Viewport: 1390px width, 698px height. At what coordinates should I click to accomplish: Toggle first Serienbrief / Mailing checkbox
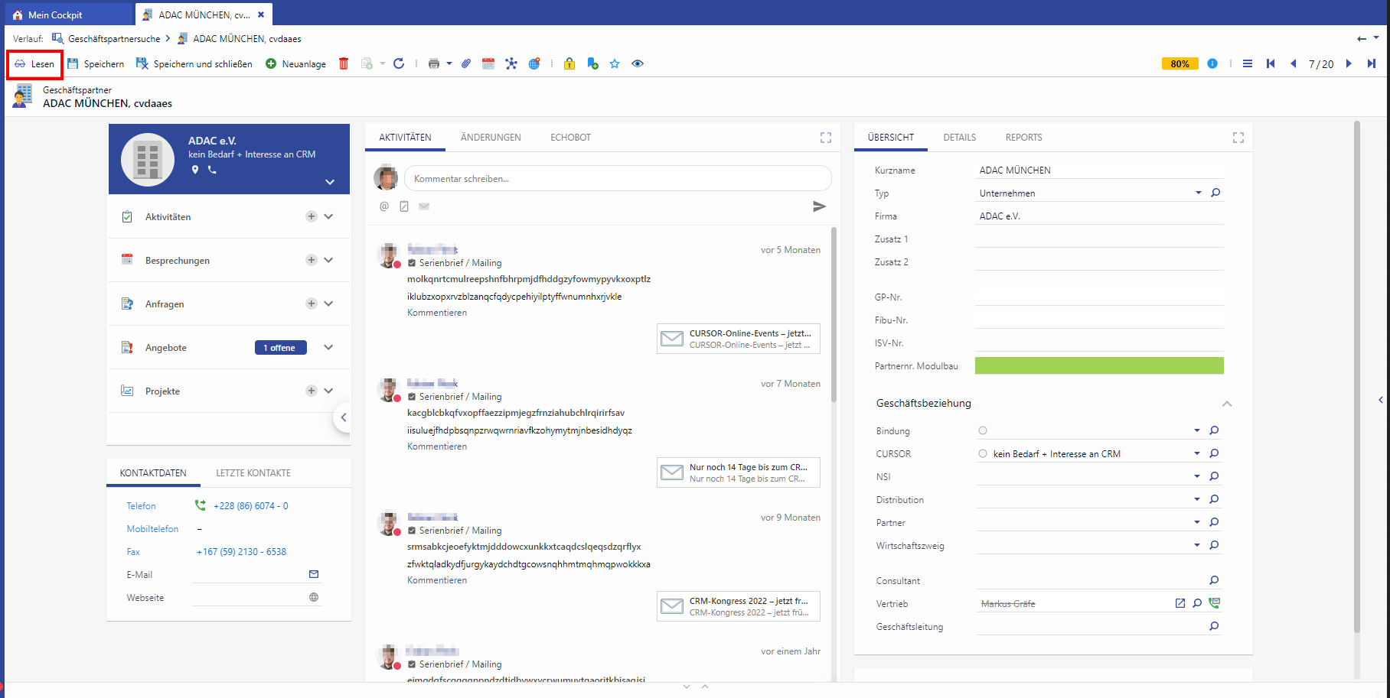point(412,263)
